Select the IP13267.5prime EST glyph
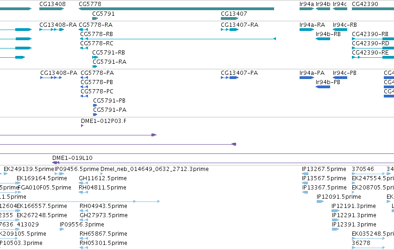Screen dimensions: 394x250 (x=305, y=174)
